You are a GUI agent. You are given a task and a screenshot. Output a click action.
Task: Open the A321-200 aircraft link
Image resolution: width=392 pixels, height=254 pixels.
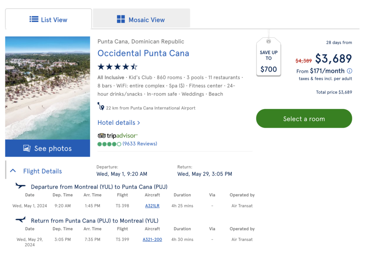click(x=152, y=239)
